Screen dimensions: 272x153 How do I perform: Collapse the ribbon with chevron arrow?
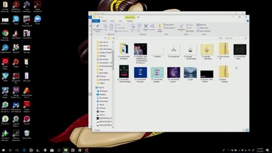point(244,21)
